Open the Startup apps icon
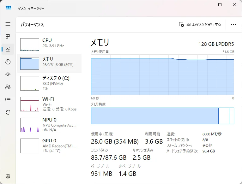The image size is (242, 184). (8, 74)
